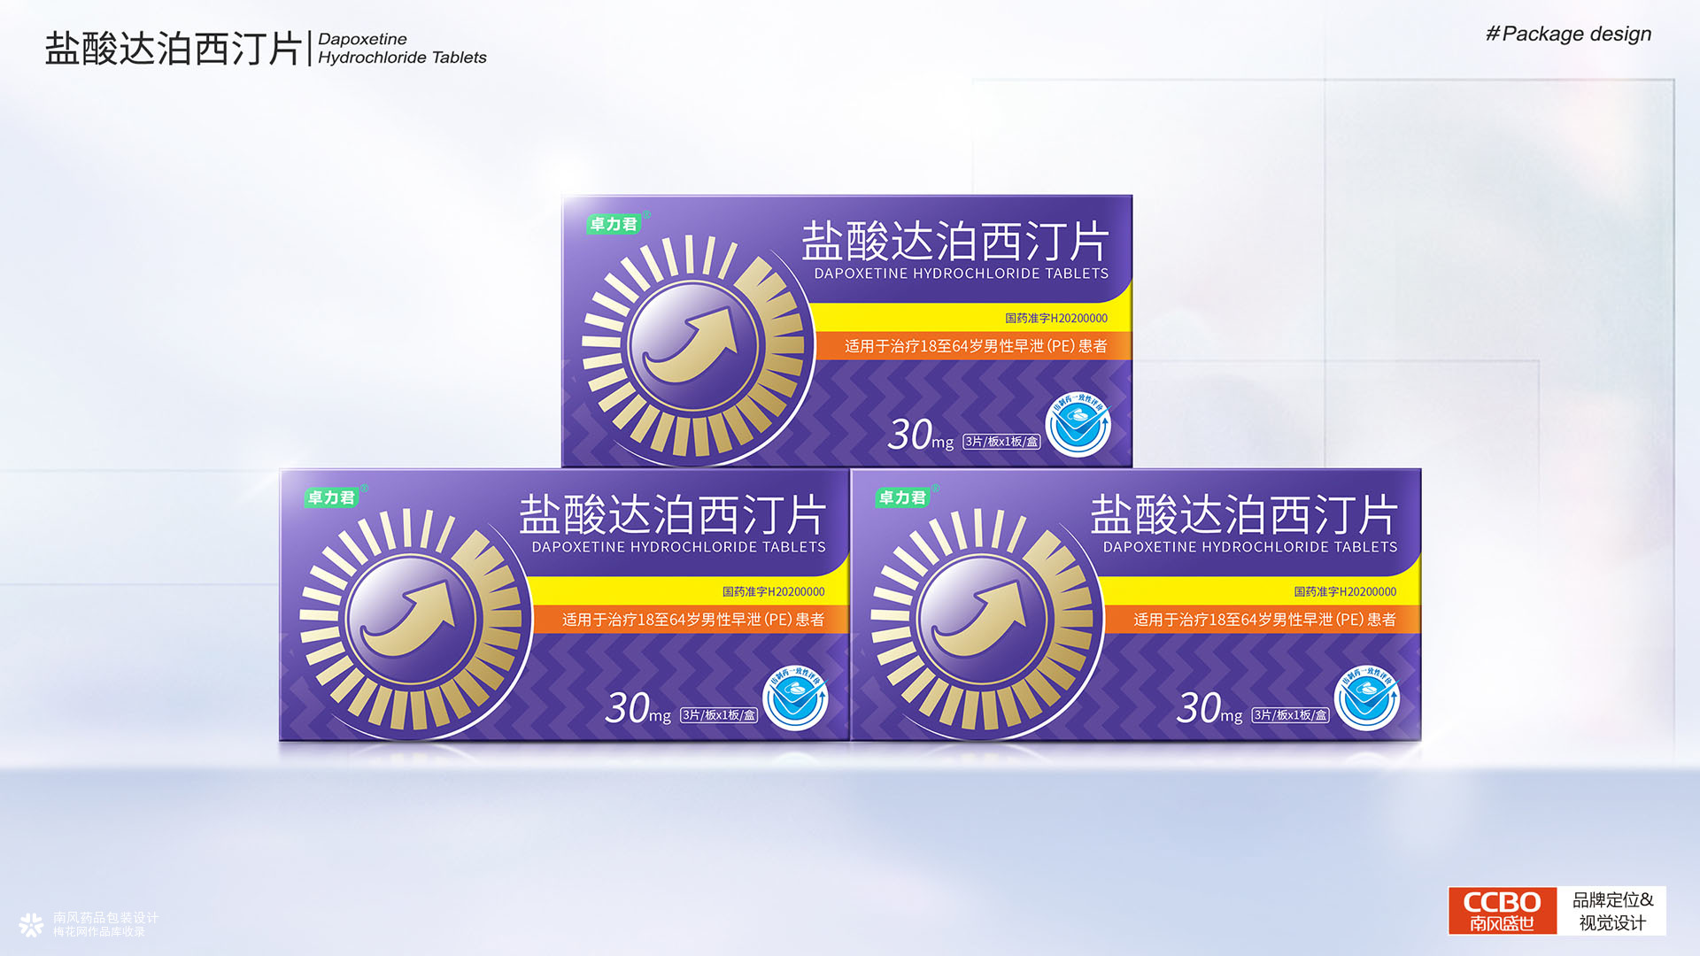The image size is (1700, 956).
Task: Click the bottom-left box's blue certification seal
Action: point(795,698)
